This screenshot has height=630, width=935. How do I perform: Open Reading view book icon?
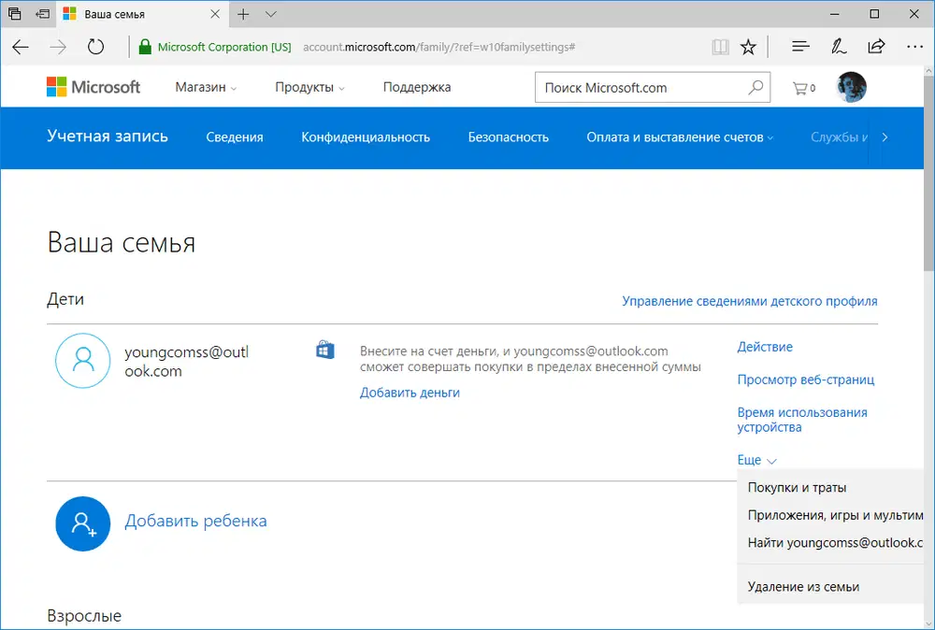720,47
